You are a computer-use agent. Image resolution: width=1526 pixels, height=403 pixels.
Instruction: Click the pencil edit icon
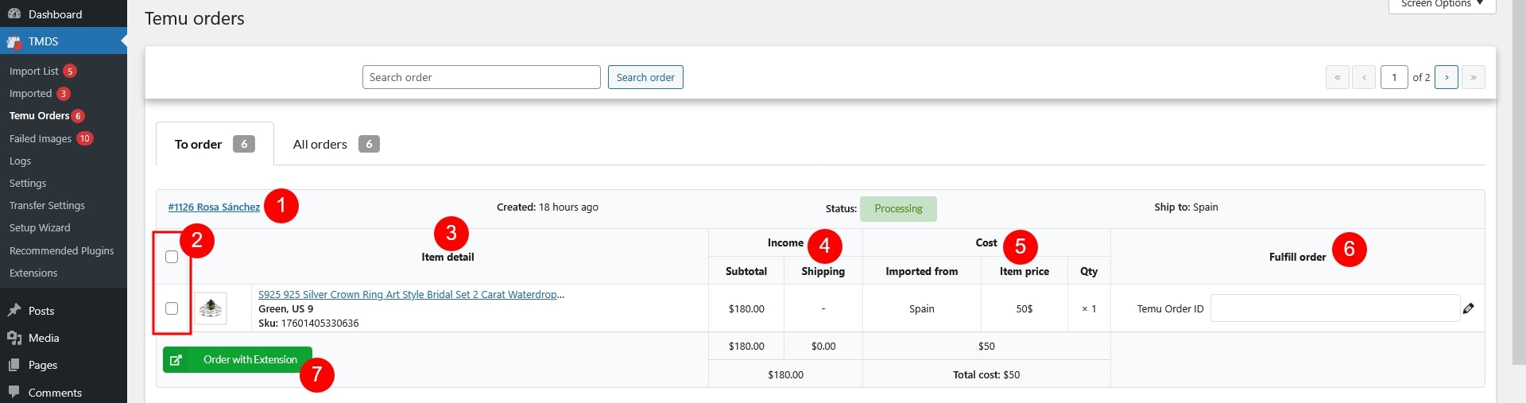[1469, 308]
